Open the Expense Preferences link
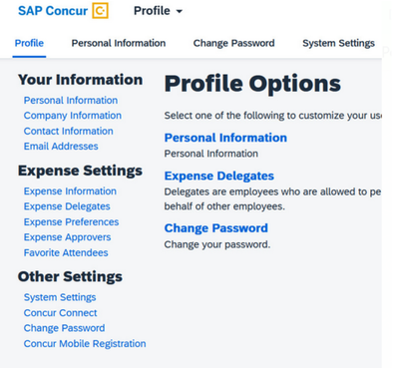The height and width of the screenshot is (368, 399). click(71, 221)
